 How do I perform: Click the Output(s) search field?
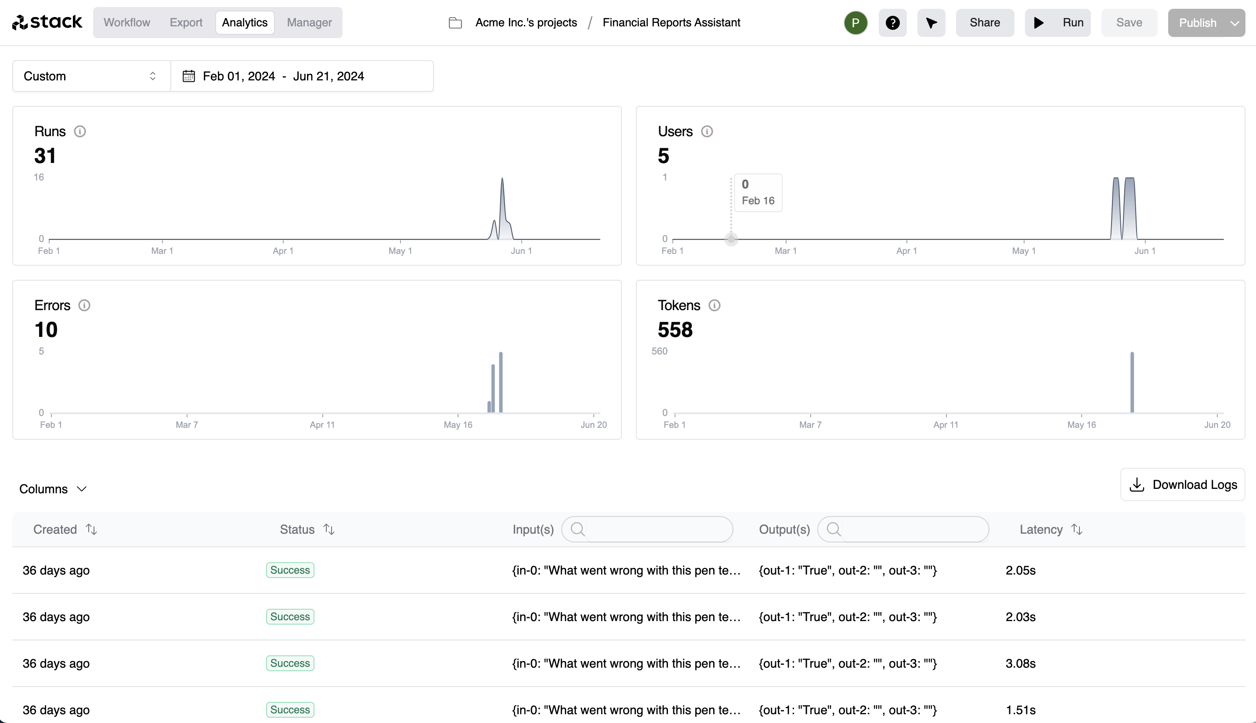pos(903,529)
